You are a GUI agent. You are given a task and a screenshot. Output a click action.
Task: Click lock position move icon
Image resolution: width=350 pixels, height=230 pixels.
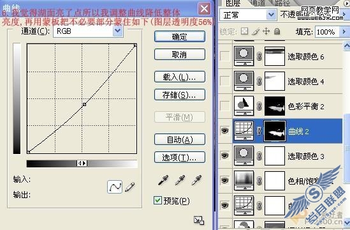(x=266, y=31)
